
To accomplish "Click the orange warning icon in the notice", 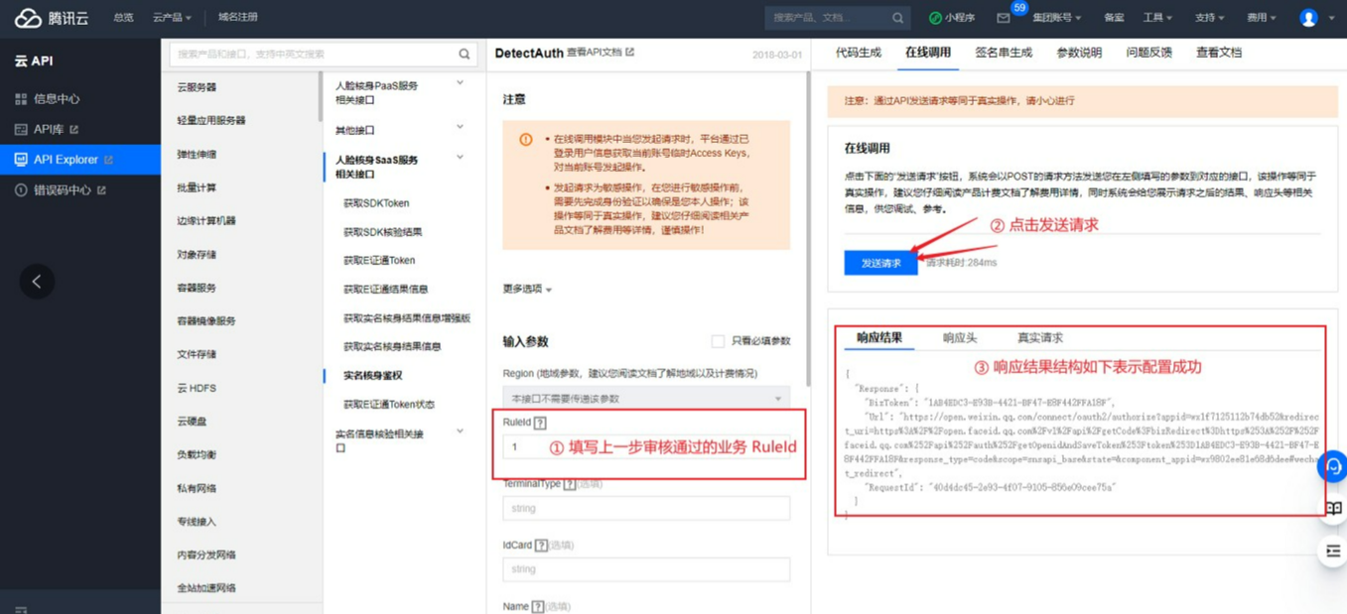I will coord(525,140).
